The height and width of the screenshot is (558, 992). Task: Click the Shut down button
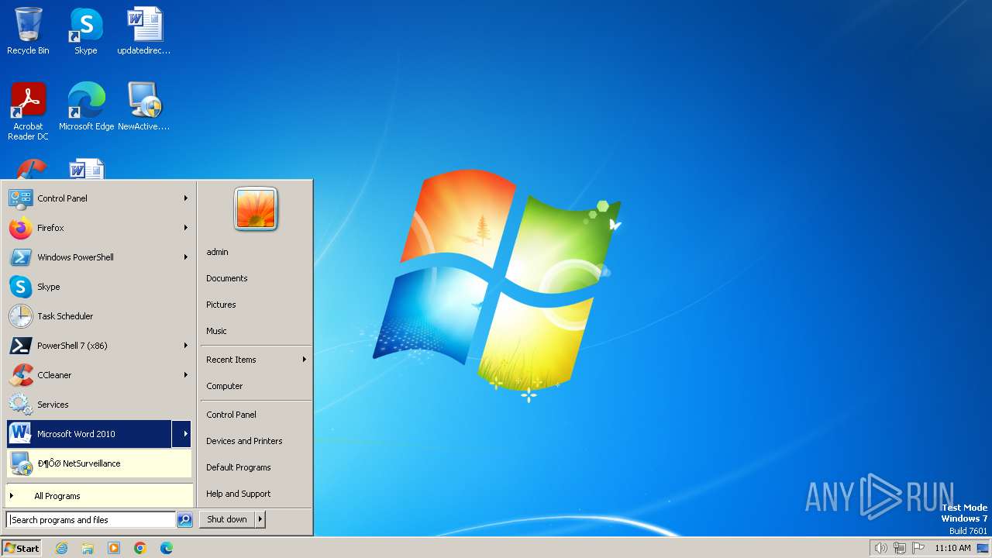pos(227,519)
